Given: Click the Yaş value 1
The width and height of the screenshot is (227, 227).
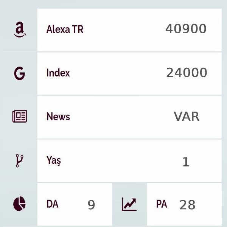Looking at the screenshot, I should (186, 162).
